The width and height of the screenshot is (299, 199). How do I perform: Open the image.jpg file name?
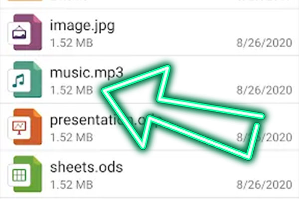point(82,26)
